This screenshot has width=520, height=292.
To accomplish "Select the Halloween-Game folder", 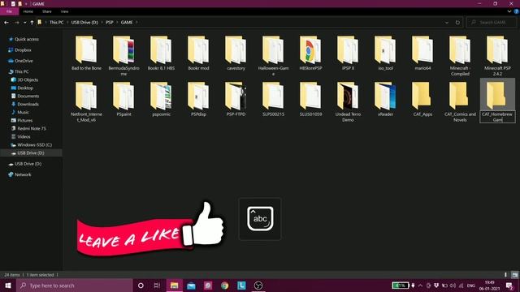I will coord(273,56).
